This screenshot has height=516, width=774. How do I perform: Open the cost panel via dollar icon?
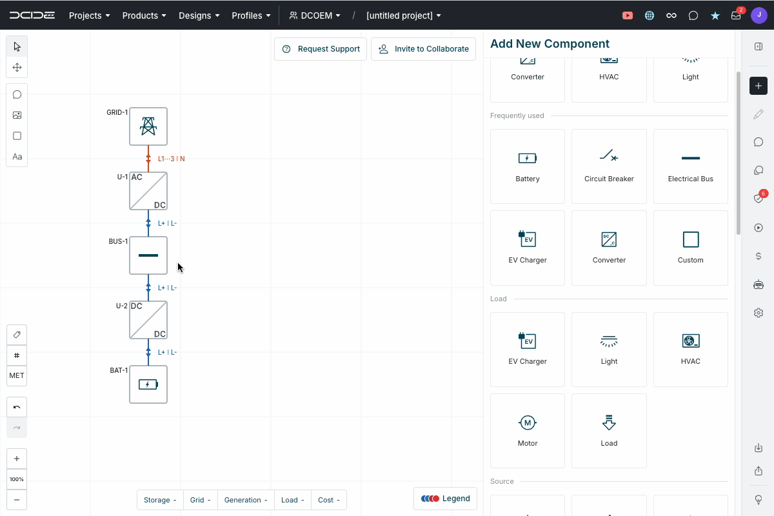pos(758,255)
